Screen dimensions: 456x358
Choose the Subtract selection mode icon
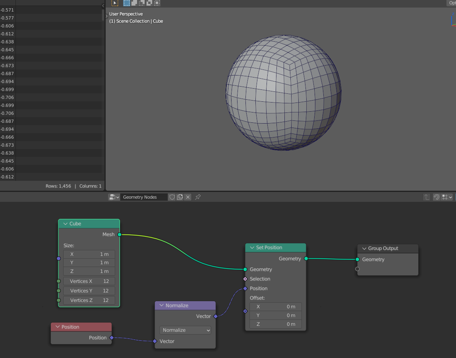click(x=141, y=3)
